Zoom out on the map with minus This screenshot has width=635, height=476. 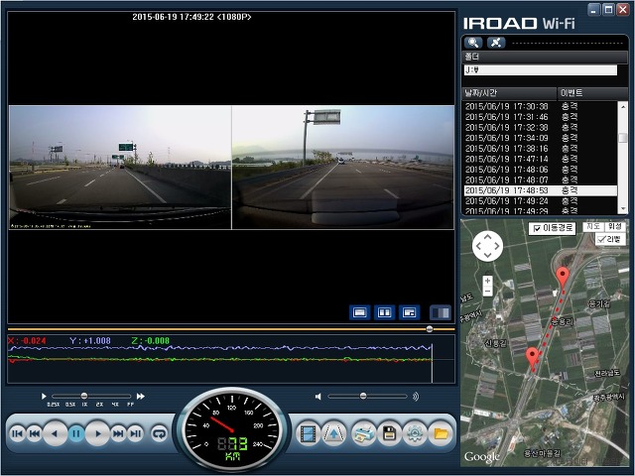(x=487, y=291)
